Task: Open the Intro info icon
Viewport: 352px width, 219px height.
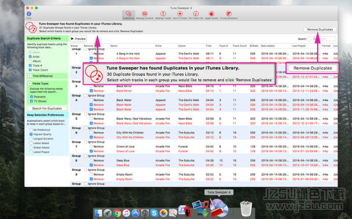Action: [29, 14]
